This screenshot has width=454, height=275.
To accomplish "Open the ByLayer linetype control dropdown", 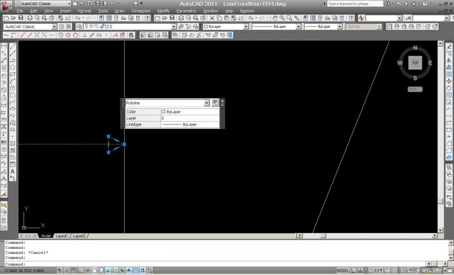I will [x=298, y=27].
